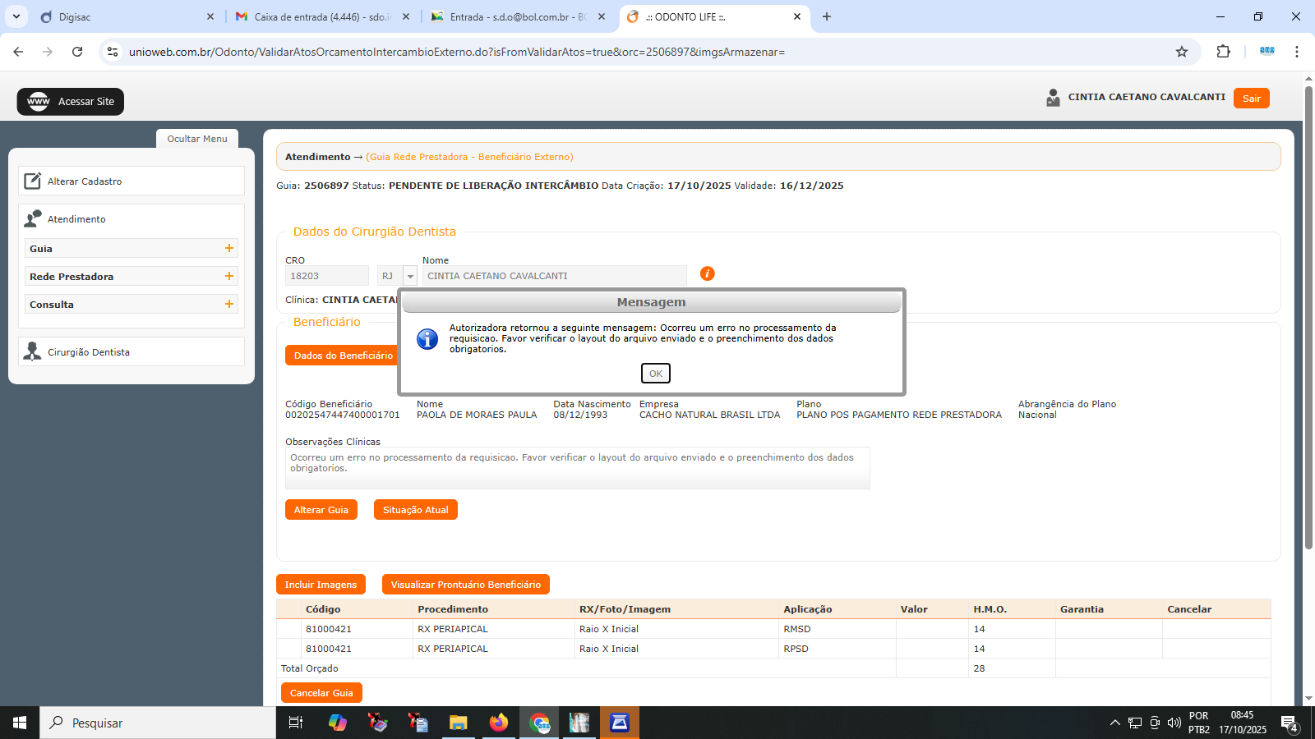1315x739 pixels.
Task: Open the Copilot icon on the taskbar
Action: click(x=337, y=723)
